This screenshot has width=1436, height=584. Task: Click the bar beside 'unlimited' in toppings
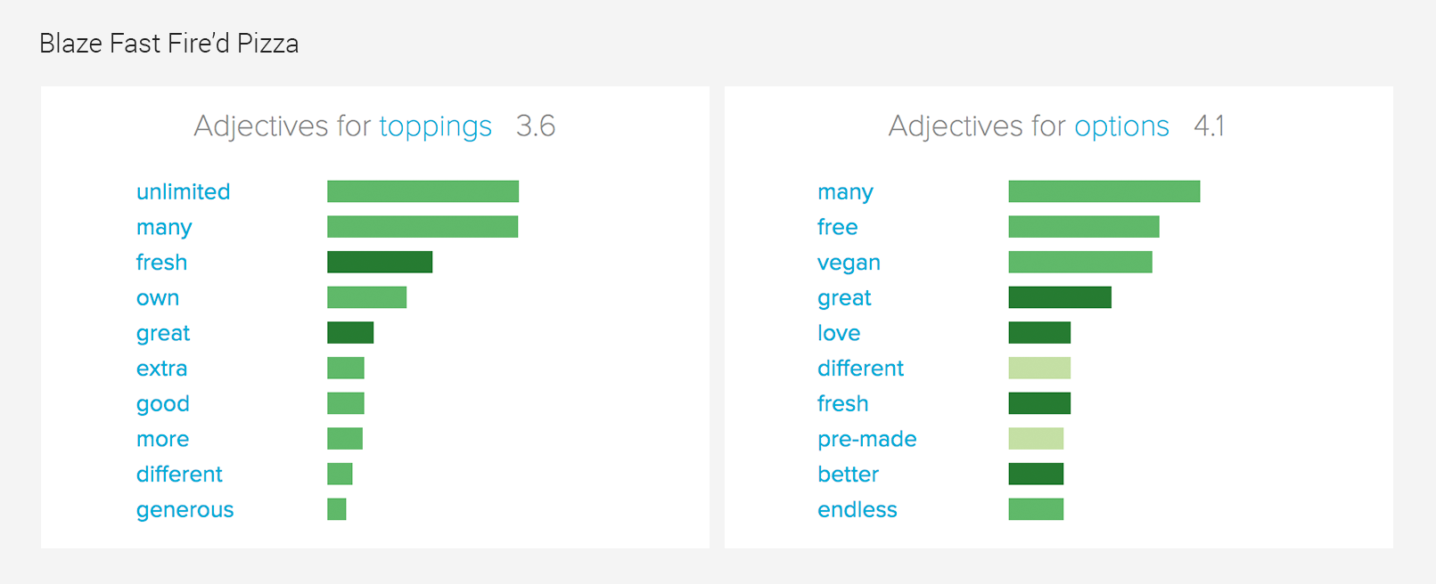click(x=423, y=191)
